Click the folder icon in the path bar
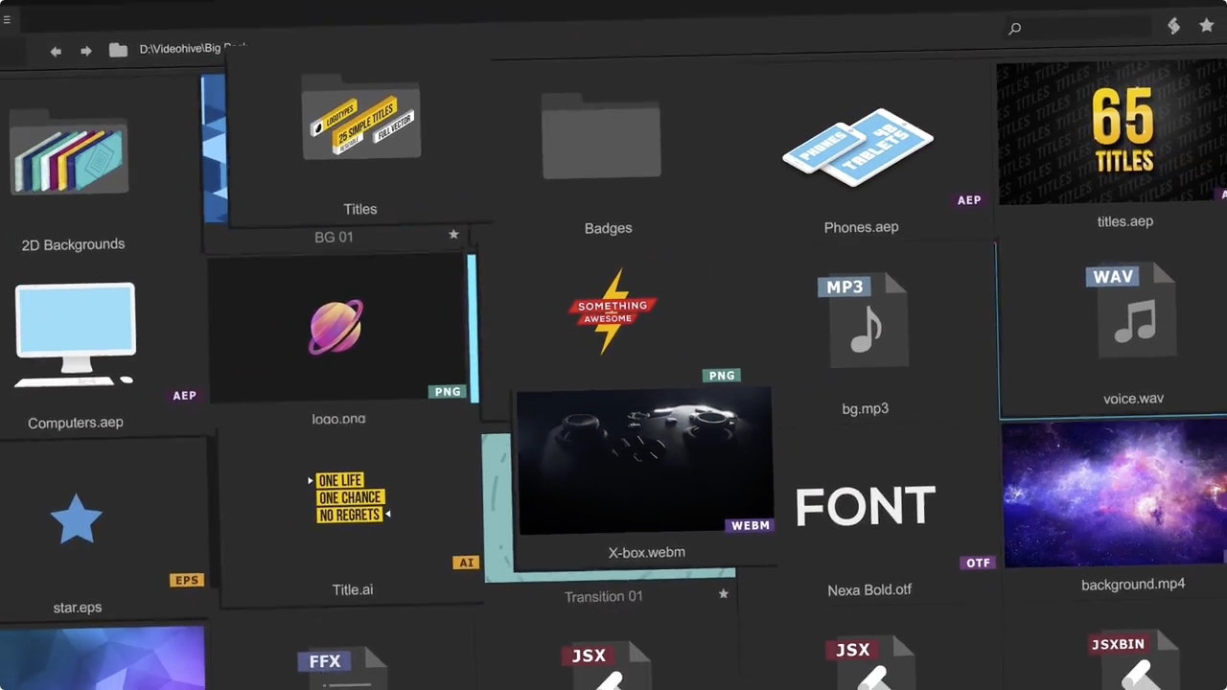Viewport: 1227px width, 690px height. pos(118,49)
